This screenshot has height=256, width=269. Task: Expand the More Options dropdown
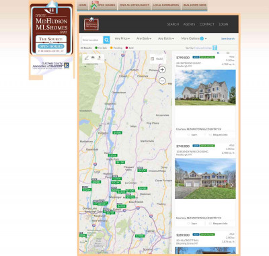(x=194, y=38)
